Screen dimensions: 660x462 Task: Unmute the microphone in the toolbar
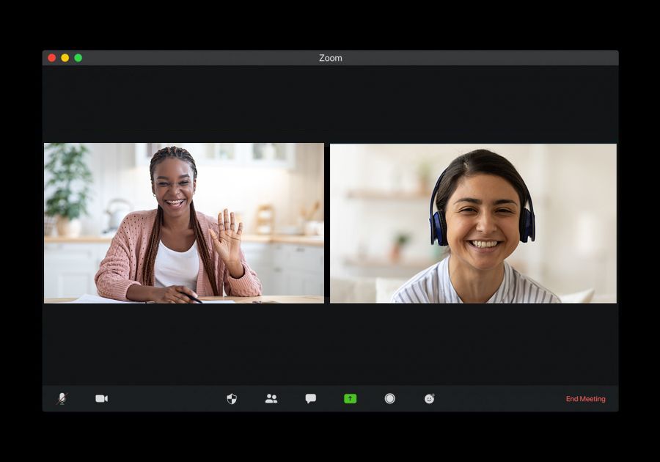62,398
